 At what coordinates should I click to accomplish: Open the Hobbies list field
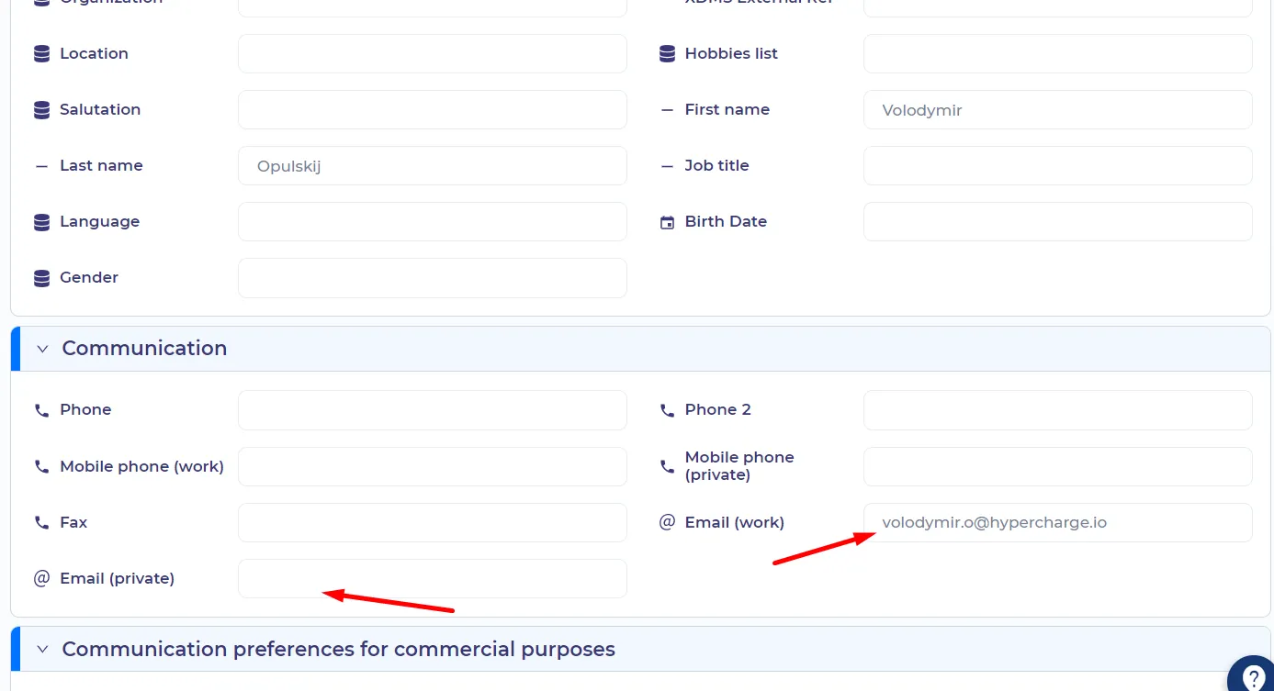tap(1058, 54)
